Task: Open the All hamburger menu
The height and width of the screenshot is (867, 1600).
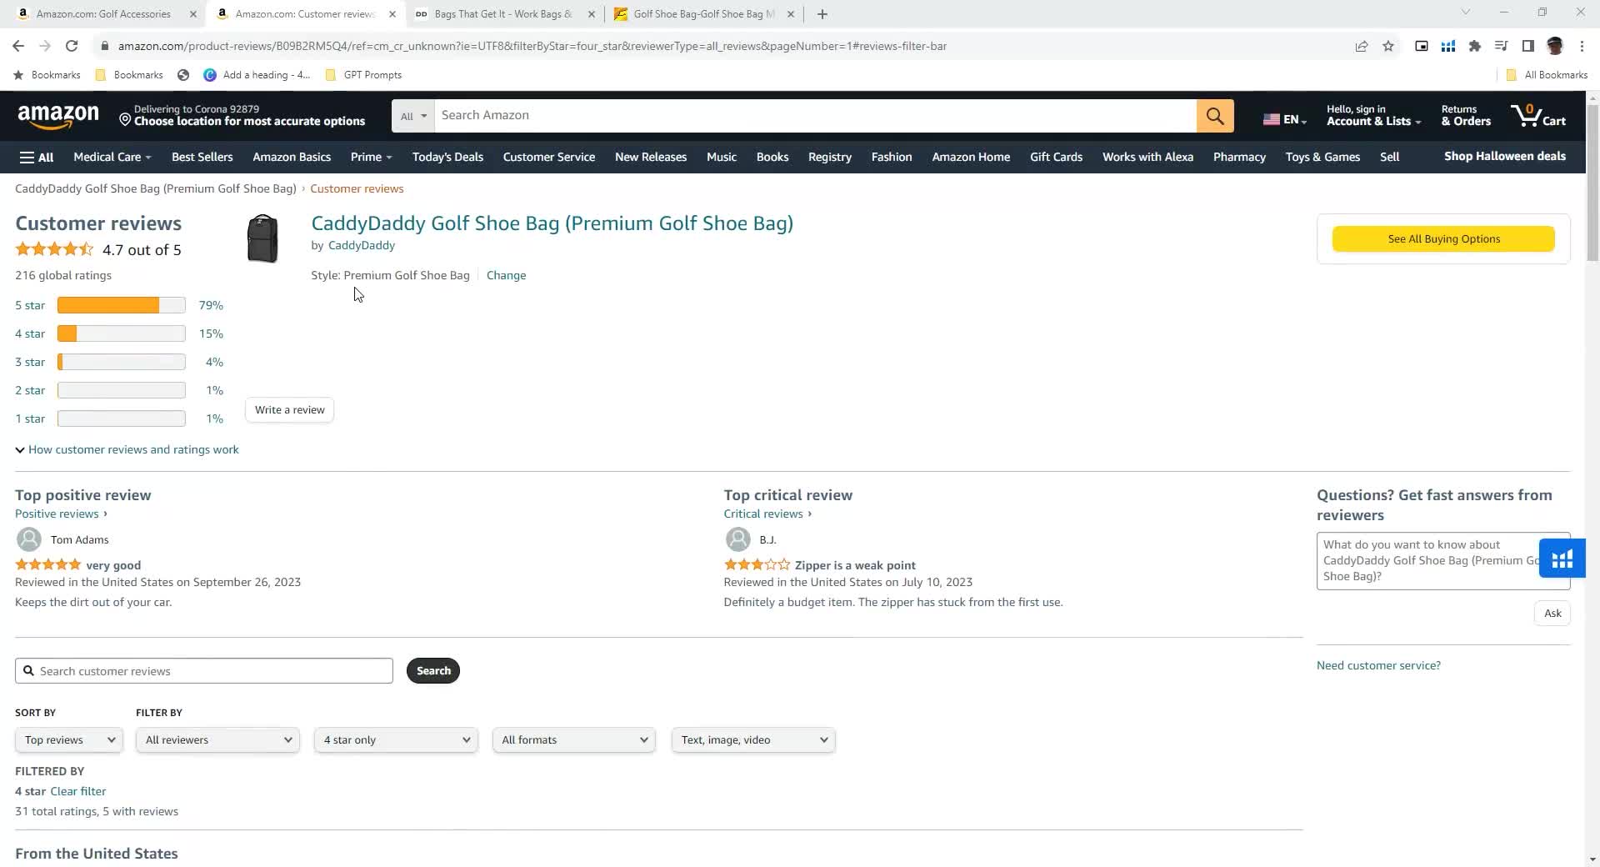Action: pos(37,157)
